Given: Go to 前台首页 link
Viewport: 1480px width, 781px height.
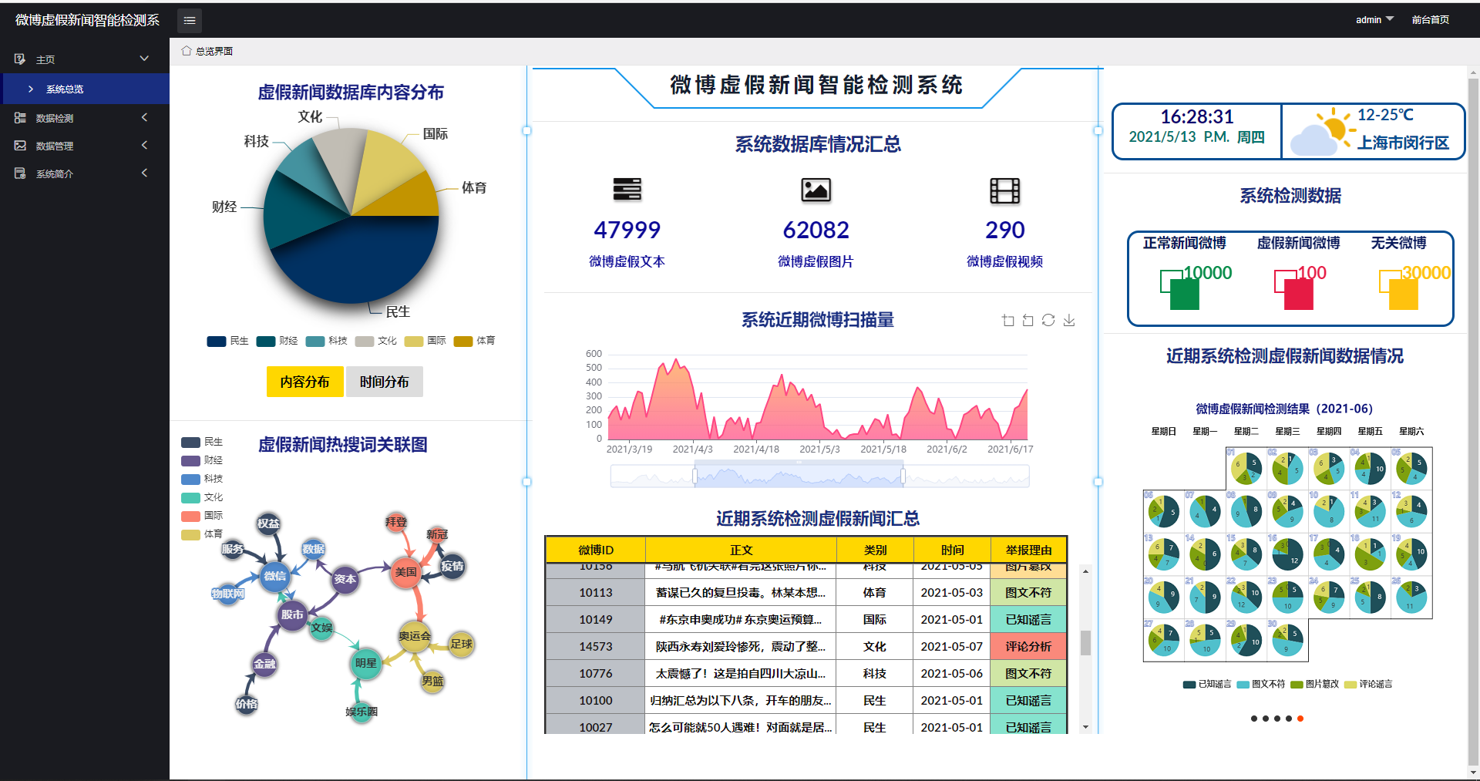Looking at the screenshot, I should (1431, 20).
